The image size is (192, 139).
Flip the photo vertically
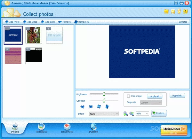(107, 106)
